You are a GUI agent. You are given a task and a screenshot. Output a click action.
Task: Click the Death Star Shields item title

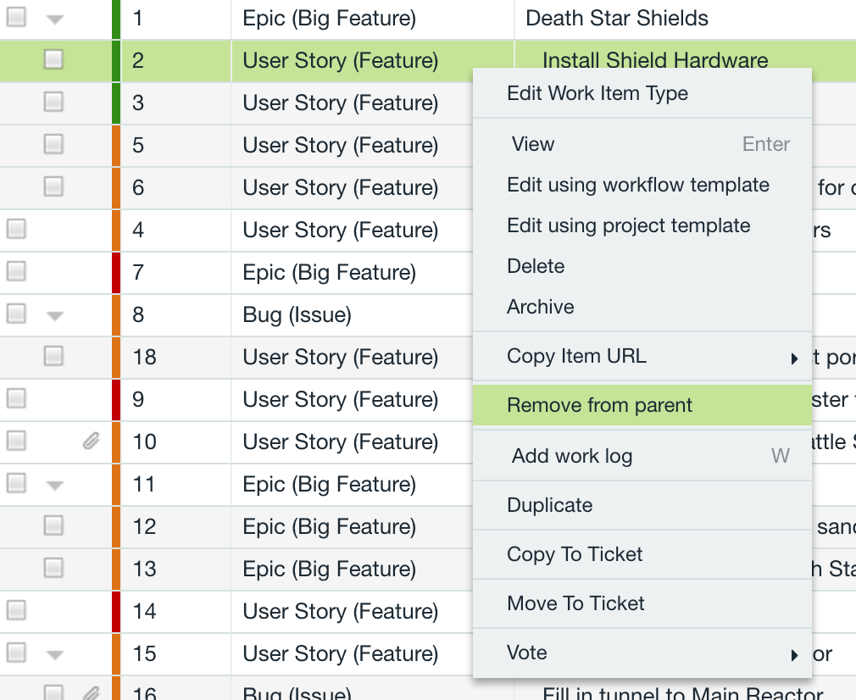(616, 18)
